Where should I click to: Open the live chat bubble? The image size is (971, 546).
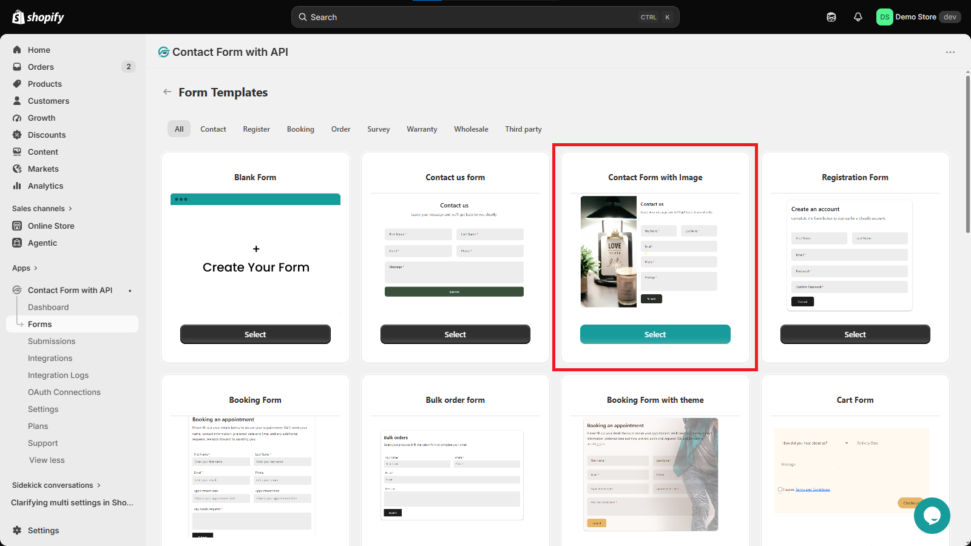click(x=932, y=516)
